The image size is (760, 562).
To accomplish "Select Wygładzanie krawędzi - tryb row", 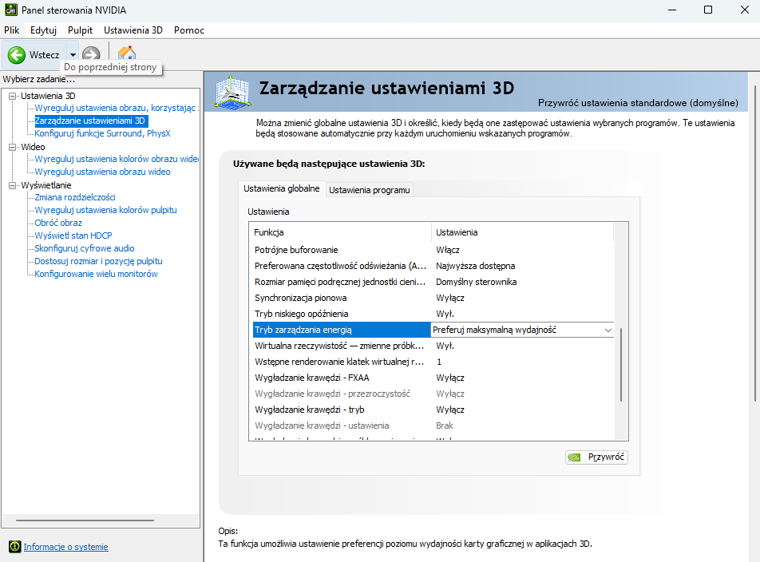I will coord(433,410).
